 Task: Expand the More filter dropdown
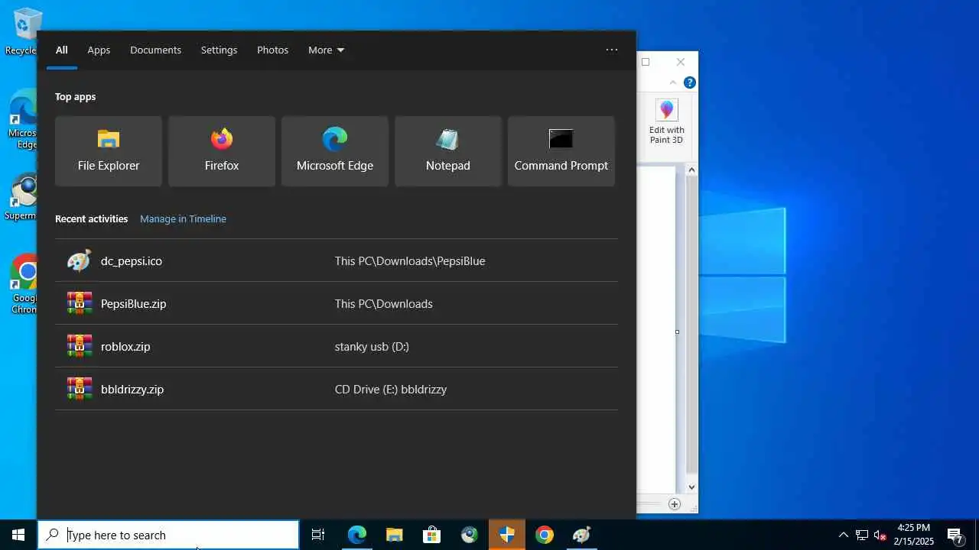point(326,50)
